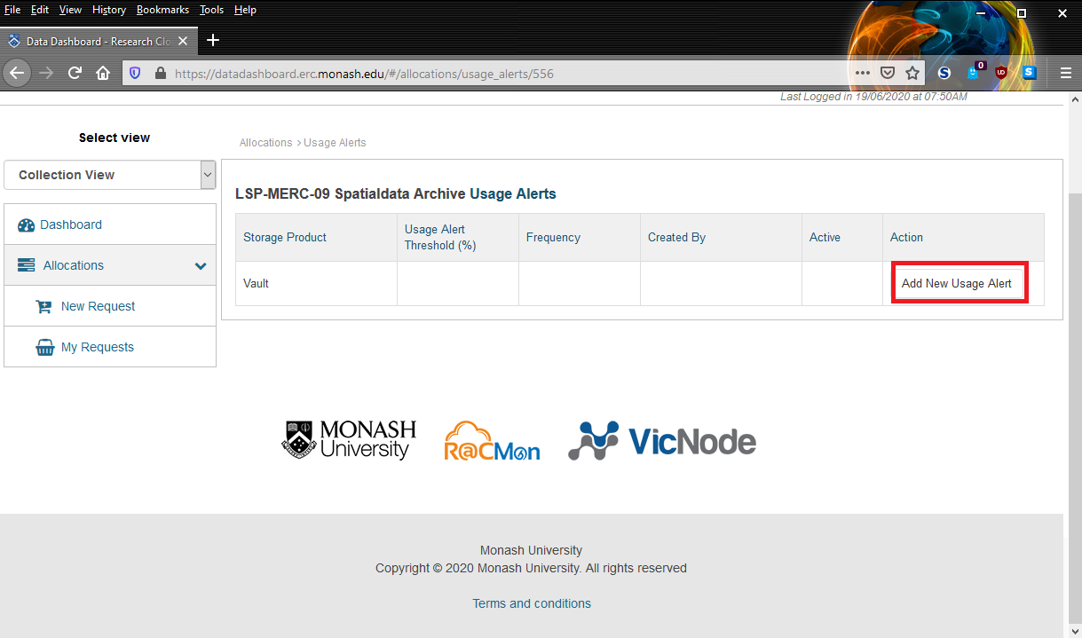Open Terms and conditions link
This screenshot has height=638, width=1082.
coord(531,603)
